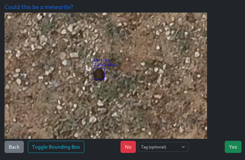Click the white rock just below the central grass
This screenshot has height=160, width=245.
point(100,103)
